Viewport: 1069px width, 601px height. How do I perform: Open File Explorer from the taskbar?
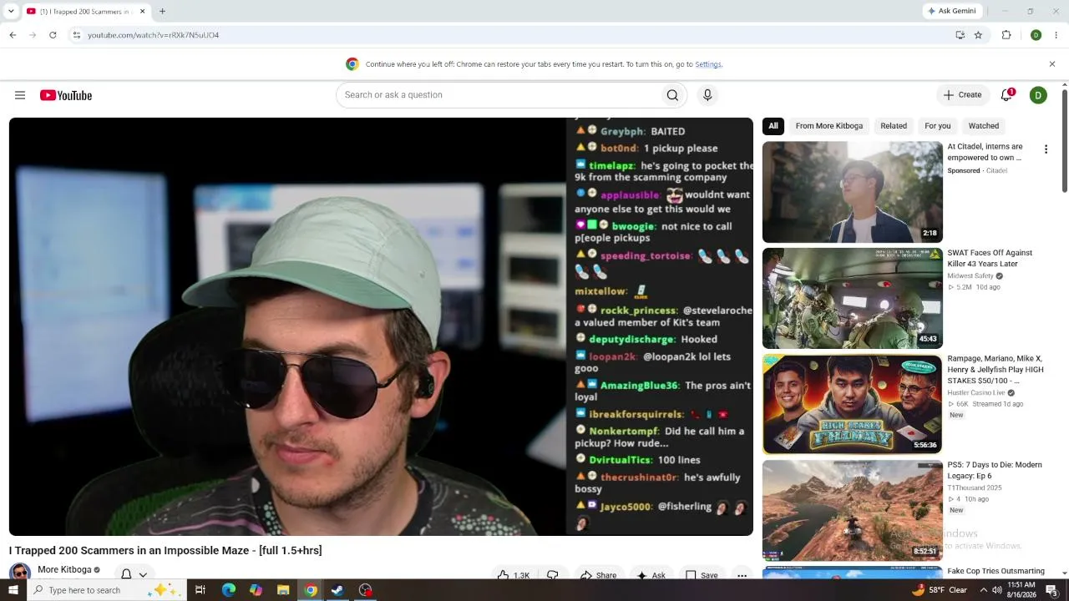(x=283, y=590)
